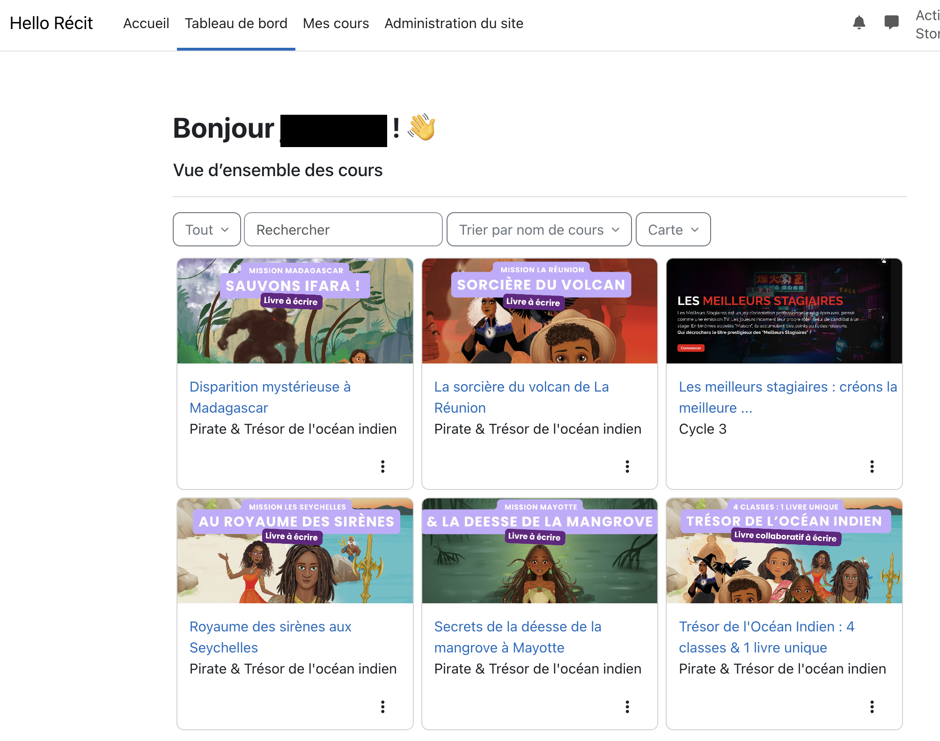940x741 pixels.
Task: Expand the Carte view dropdown
Action: [x=673, y=230]
